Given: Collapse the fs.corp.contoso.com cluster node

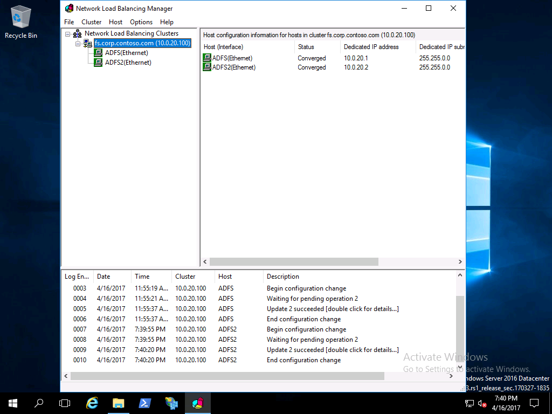Looking at the screenshot, I should 78,43.
